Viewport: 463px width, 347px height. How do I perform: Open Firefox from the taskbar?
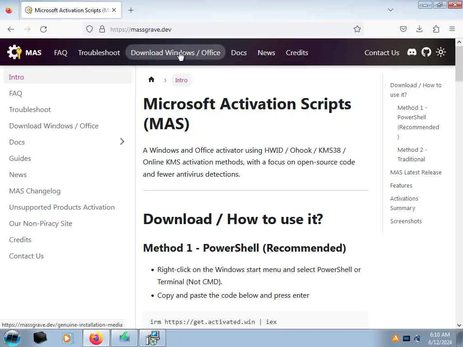point(96,338)
